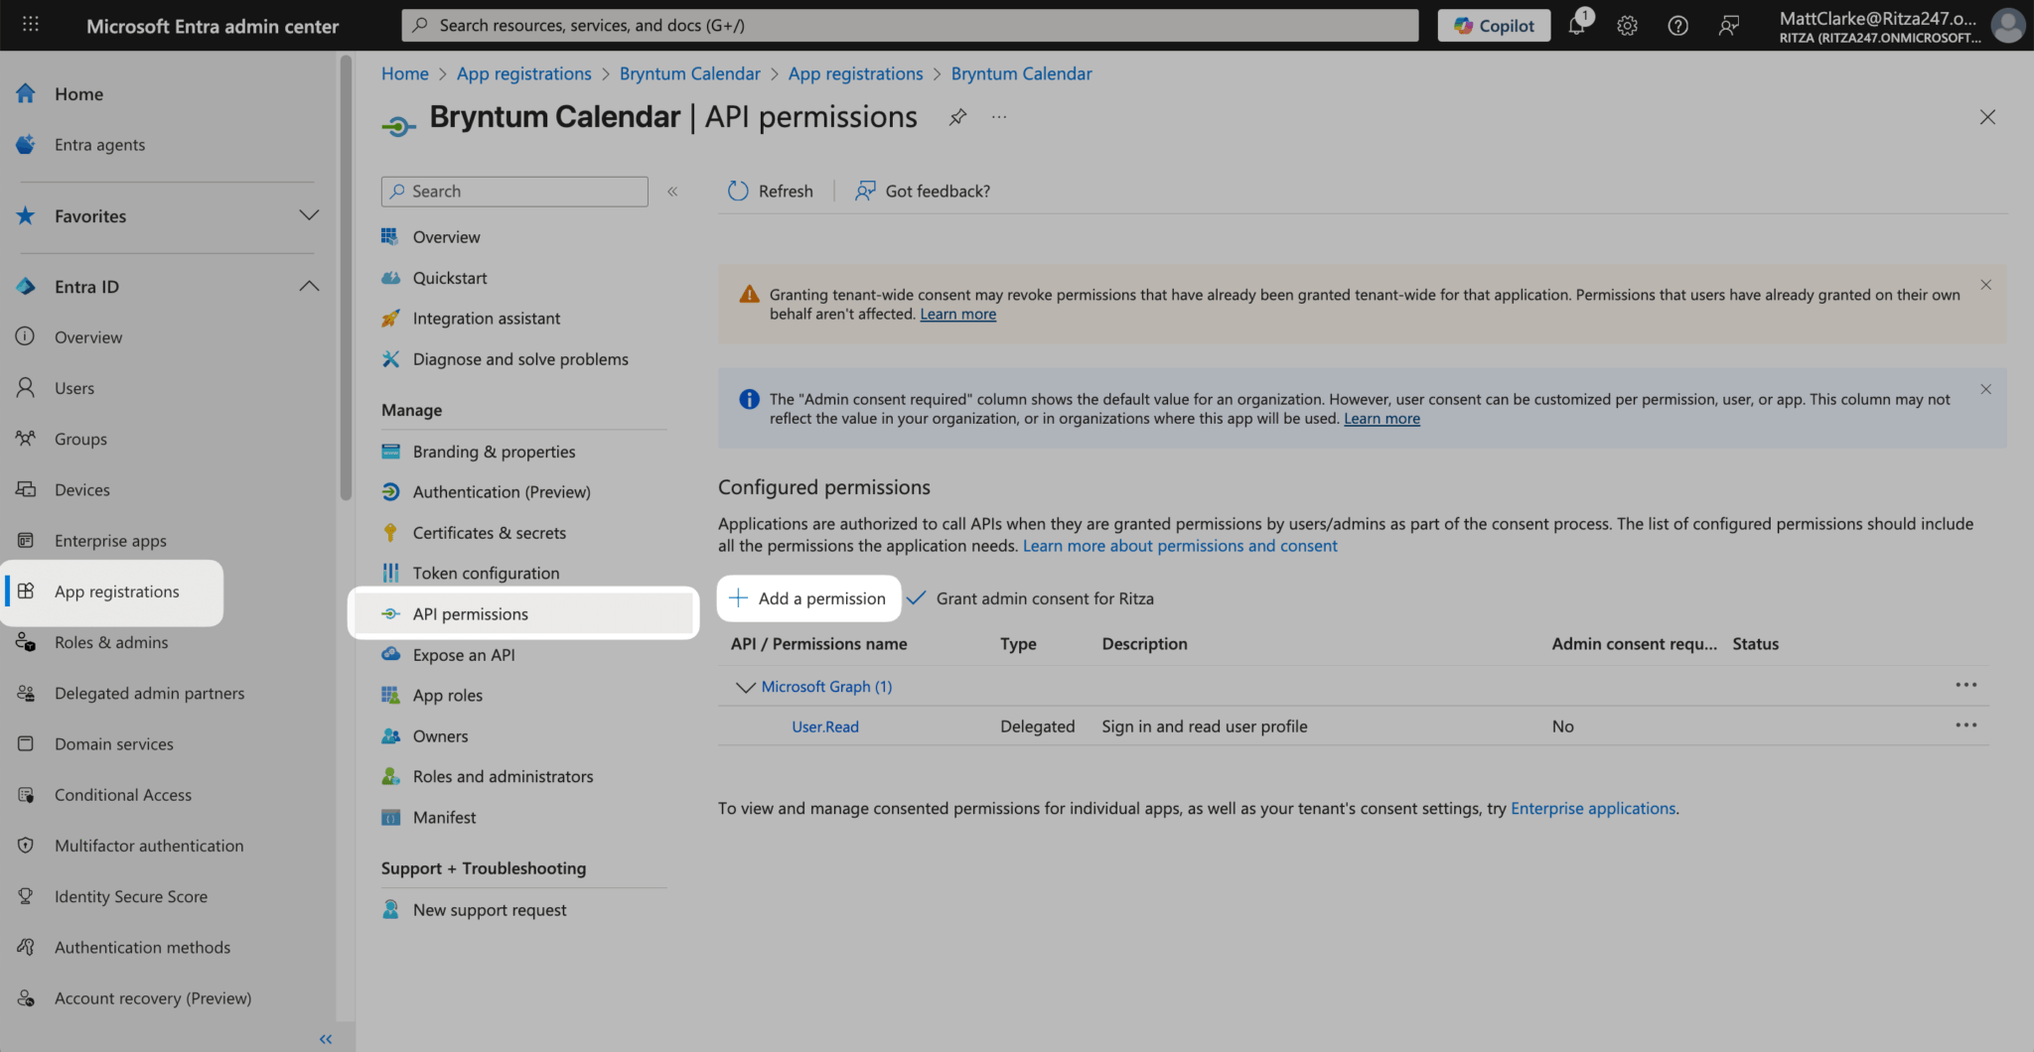The height and width of the screenshot is (1052, 2034).
Task: Select Expose an API in menu
Action: (x=463, y=655)
